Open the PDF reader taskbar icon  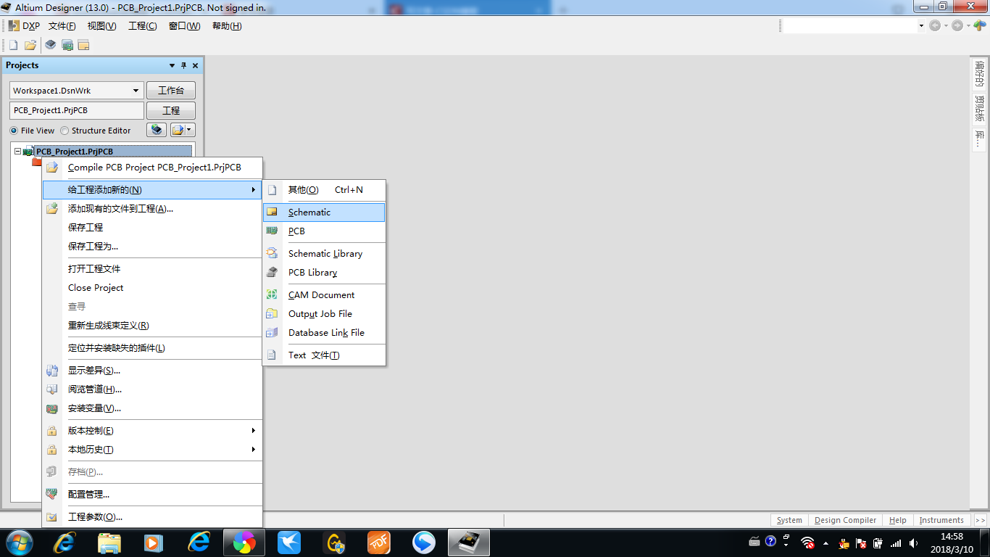(379, 542)
